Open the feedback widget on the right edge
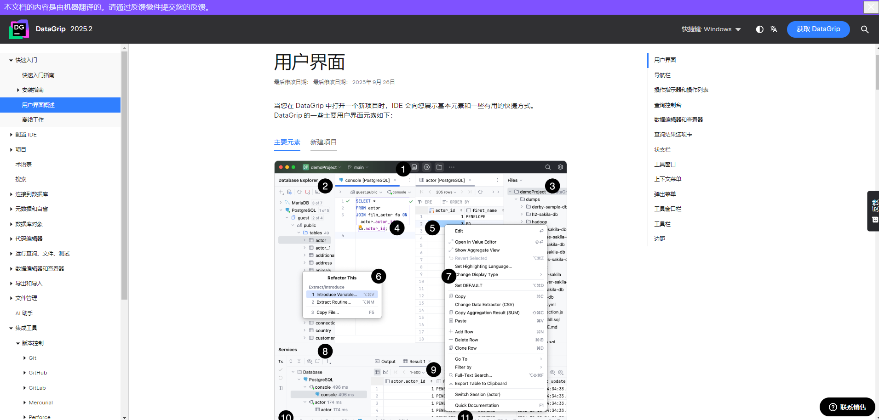Viewport: 879px width, 420px height. point(873,211)
